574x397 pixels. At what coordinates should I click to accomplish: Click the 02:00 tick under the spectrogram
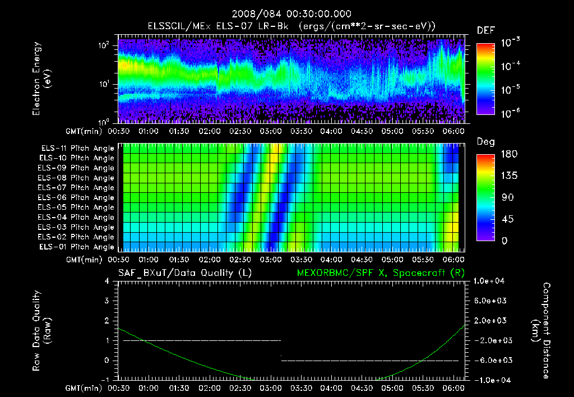point(210,131)
